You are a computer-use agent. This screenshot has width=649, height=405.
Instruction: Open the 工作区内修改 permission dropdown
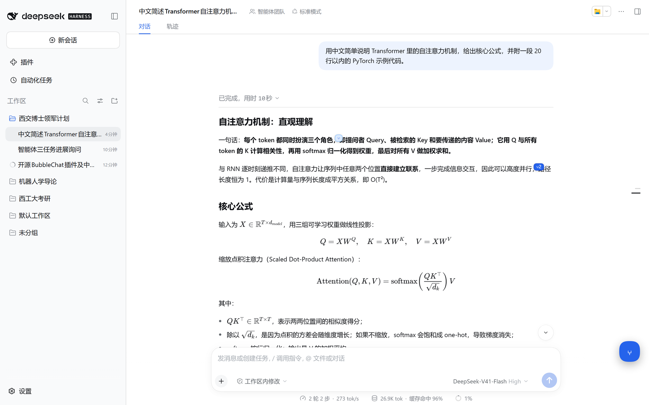262,381
